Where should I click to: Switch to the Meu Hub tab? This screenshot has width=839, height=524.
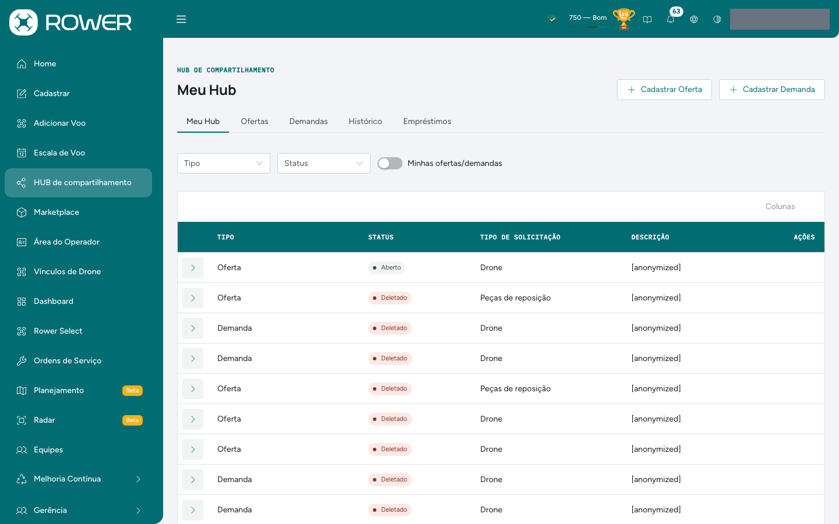(x=203, y=121)
